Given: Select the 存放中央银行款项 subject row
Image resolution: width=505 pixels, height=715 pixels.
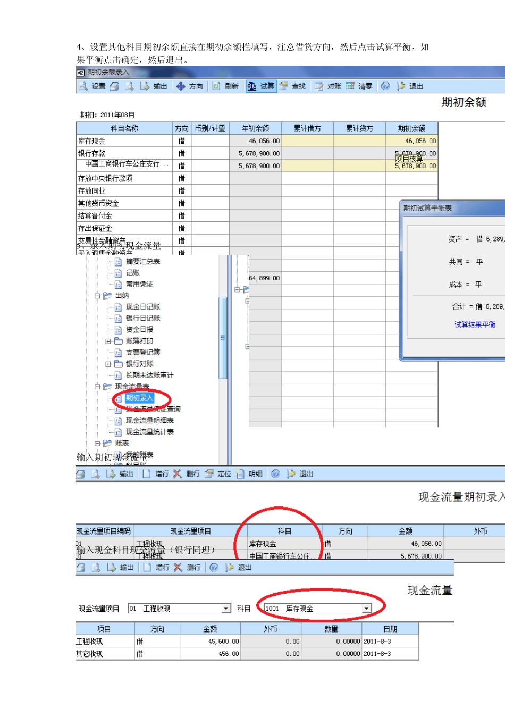Looking at the screenshot, I should pyautogui.click(x=257, y=178).
